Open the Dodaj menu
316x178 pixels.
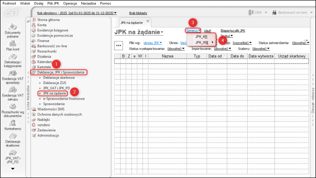pyautogui.click(x=38, y=3)
